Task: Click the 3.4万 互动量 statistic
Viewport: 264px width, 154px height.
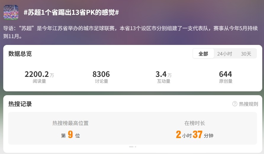Action: (x=163, y=77)
